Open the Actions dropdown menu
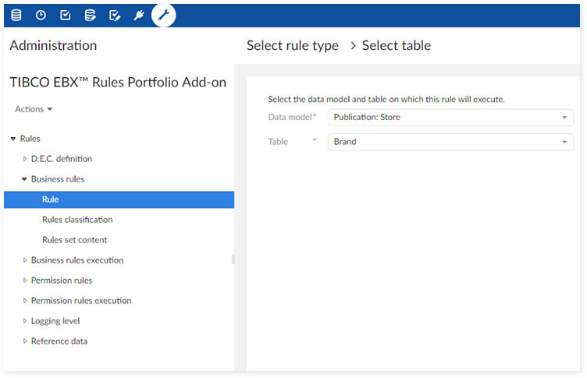Screen dimensions: 587x378 coord(34,109)
